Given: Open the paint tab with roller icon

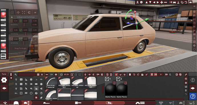Looking at the screenshot, I should tap(78, 103).
